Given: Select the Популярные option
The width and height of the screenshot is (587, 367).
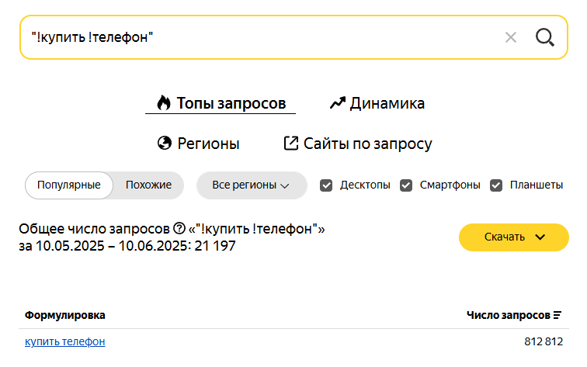Looking at the screenshot, I should click(x=69, y=185).
